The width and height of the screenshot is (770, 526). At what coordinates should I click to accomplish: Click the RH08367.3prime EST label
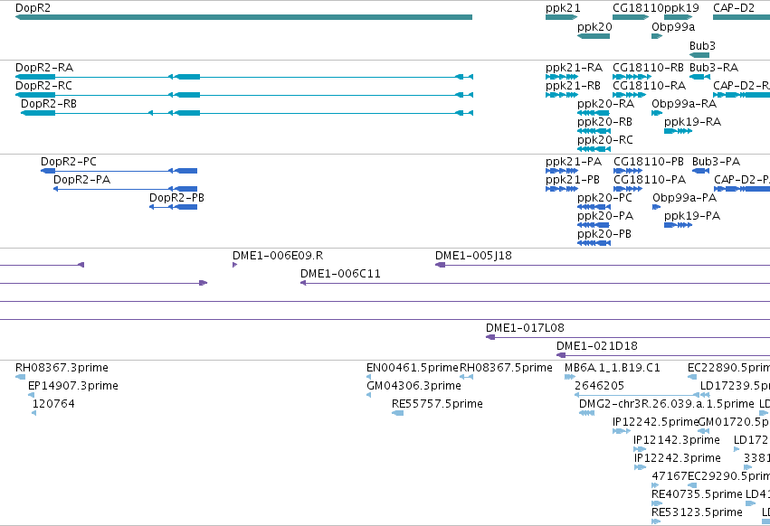point(62,368)
